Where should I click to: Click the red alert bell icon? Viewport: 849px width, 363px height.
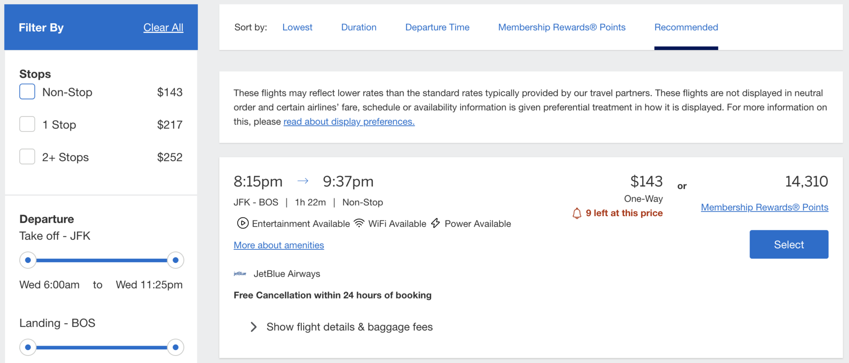(577, 213)
